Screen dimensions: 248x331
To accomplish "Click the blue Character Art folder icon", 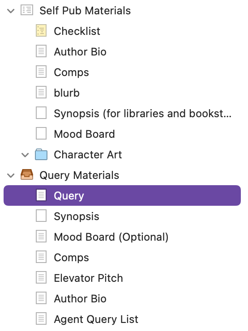I will coord(41,154).
